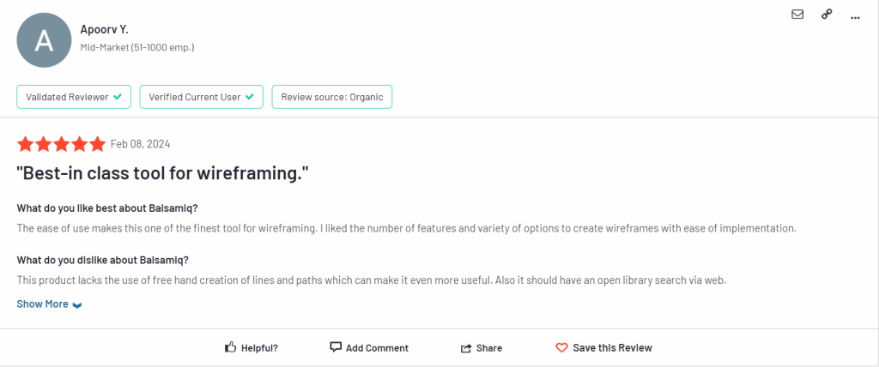This screenshot has height=367, width=879.
Task: Open the review title Best-in class tool
Action: click(163, 174)
